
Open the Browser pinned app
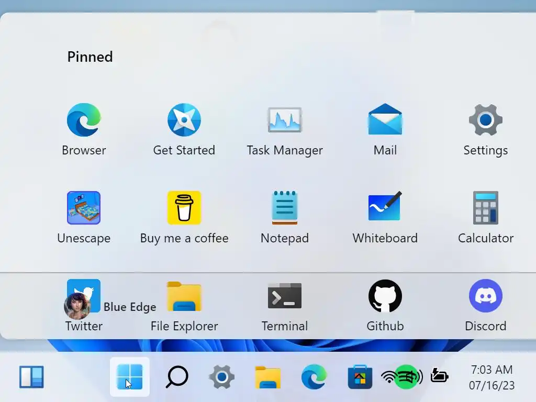[x=84, y=130]
